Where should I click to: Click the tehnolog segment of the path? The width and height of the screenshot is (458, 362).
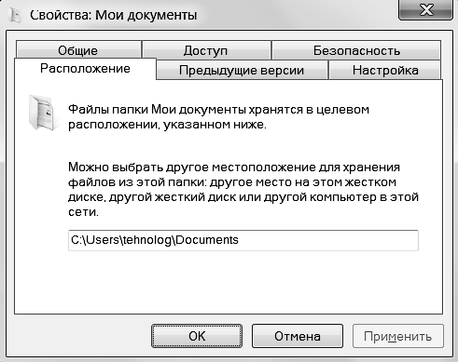tap(147, 240)
